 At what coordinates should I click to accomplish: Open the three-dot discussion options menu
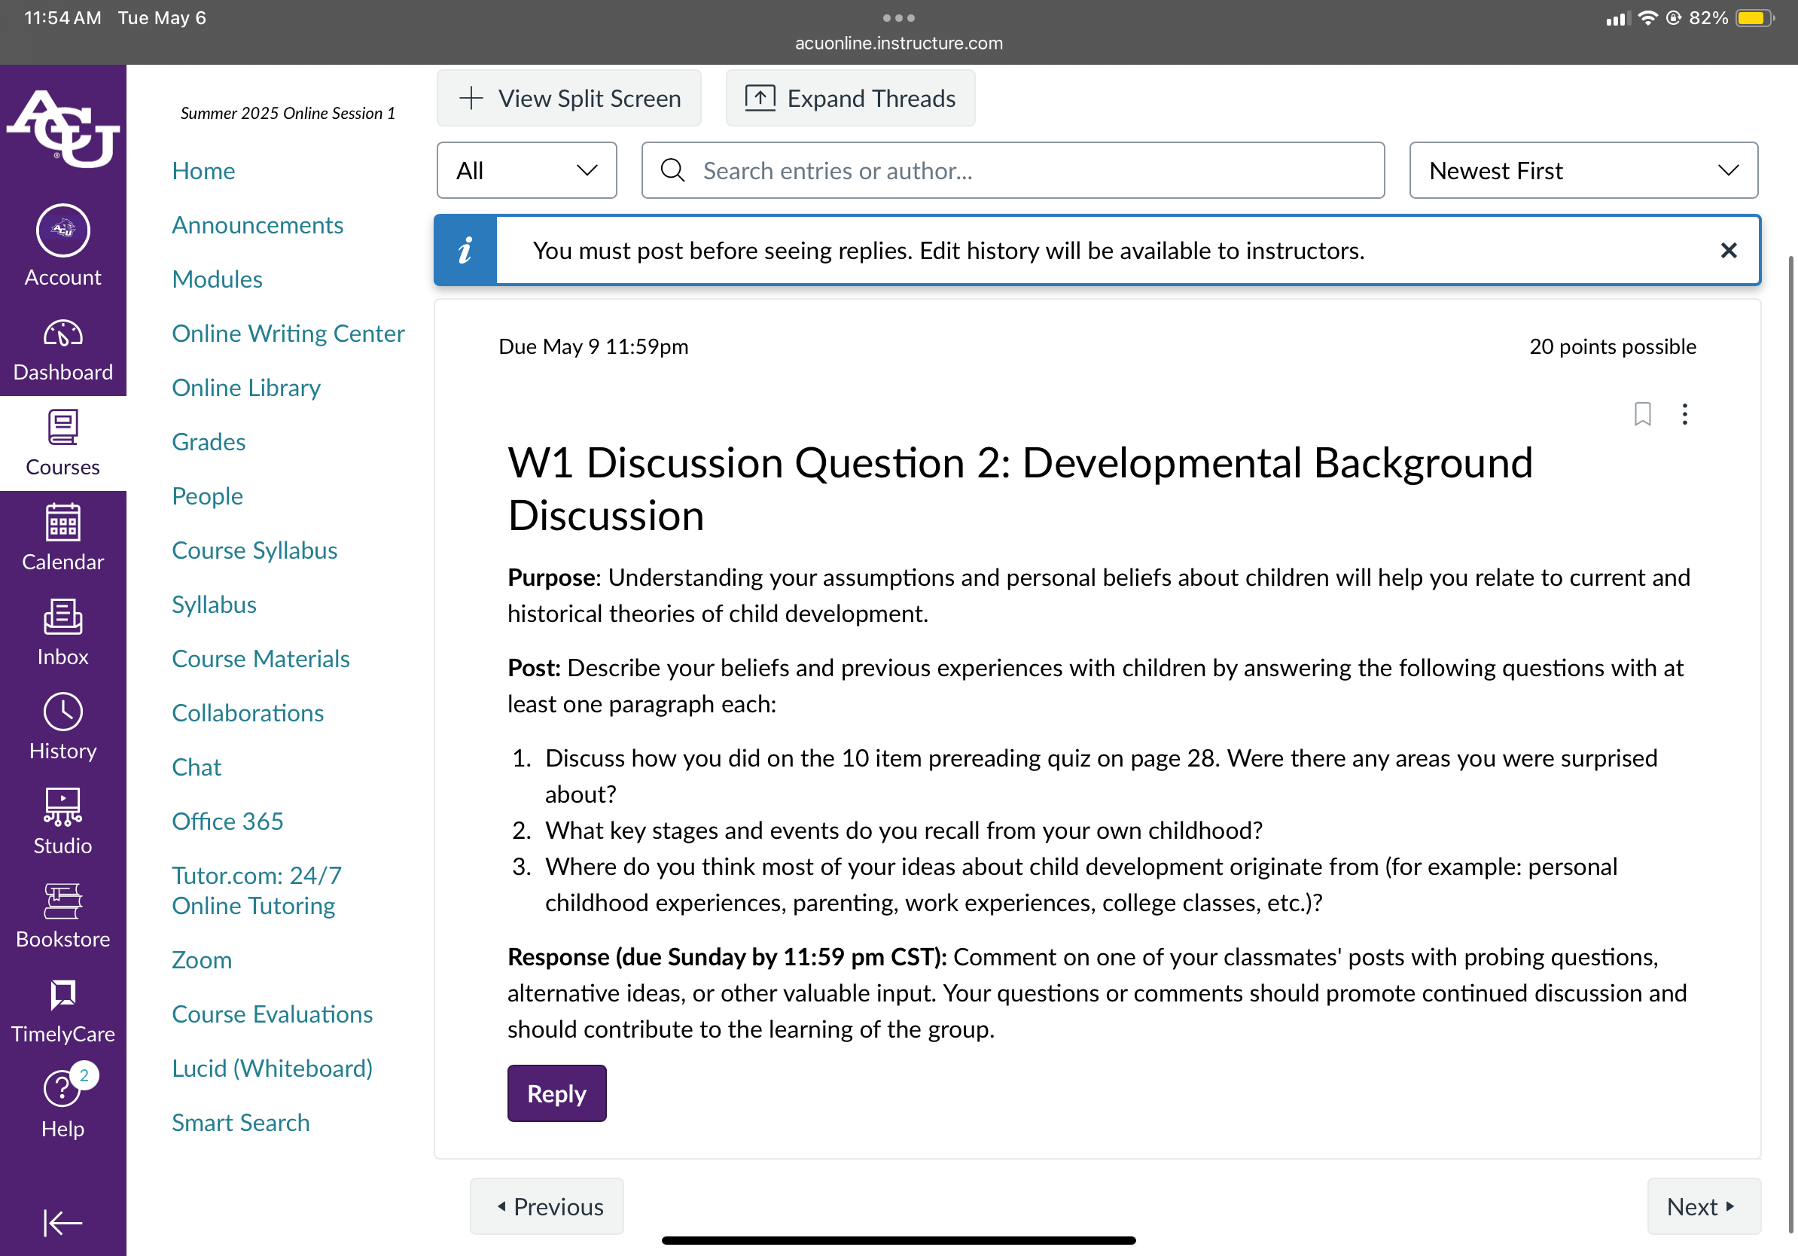pos(1684,413)
